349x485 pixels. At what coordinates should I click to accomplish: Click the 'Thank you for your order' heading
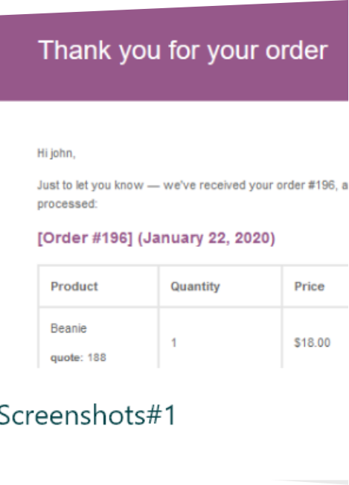[x=183, y=51]
